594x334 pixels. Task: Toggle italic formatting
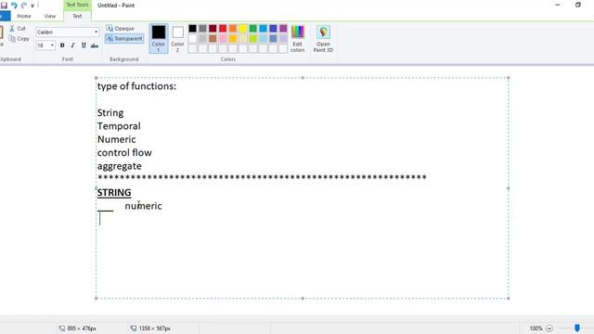72,45
